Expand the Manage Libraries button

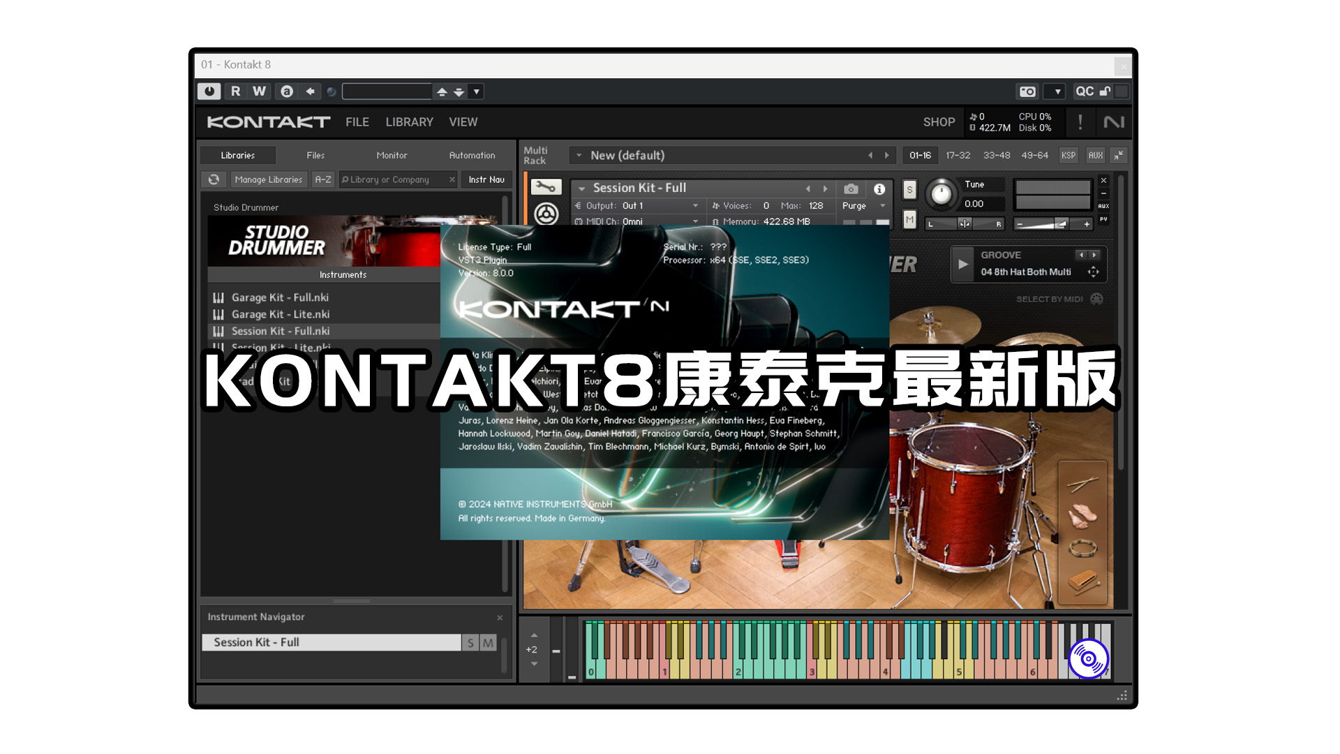point(269,179)
